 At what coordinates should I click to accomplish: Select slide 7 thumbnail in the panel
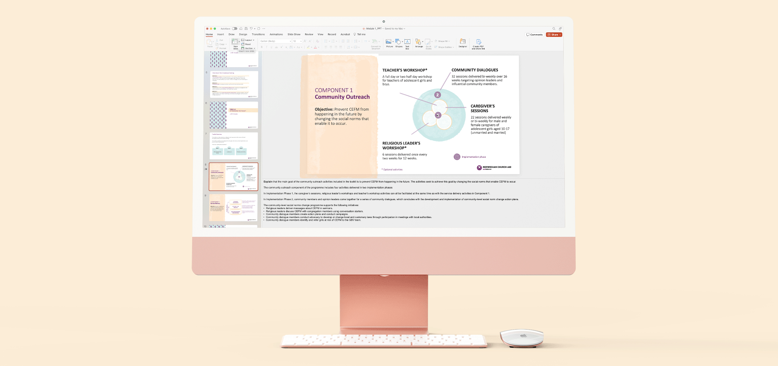point(233,146)
